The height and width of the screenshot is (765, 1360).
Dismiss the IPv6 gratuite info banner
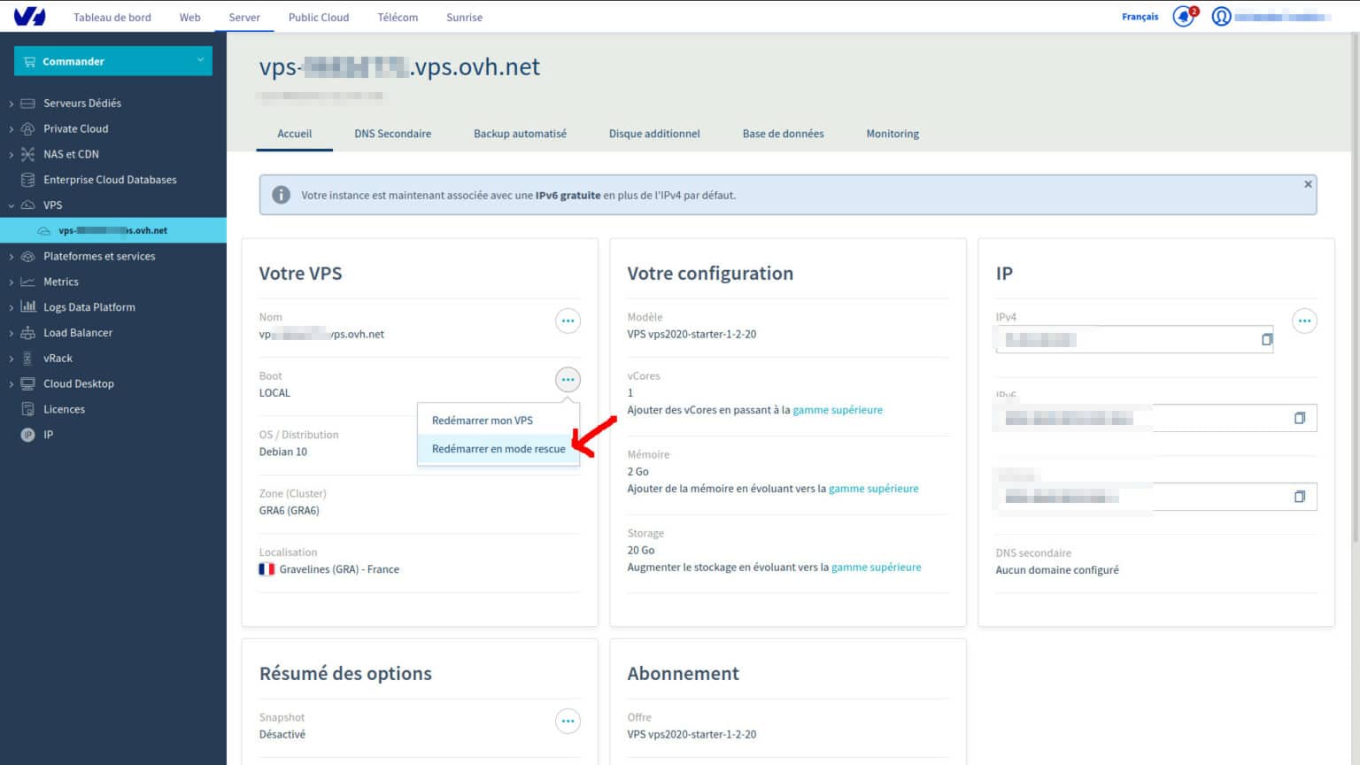point(1308,183)
